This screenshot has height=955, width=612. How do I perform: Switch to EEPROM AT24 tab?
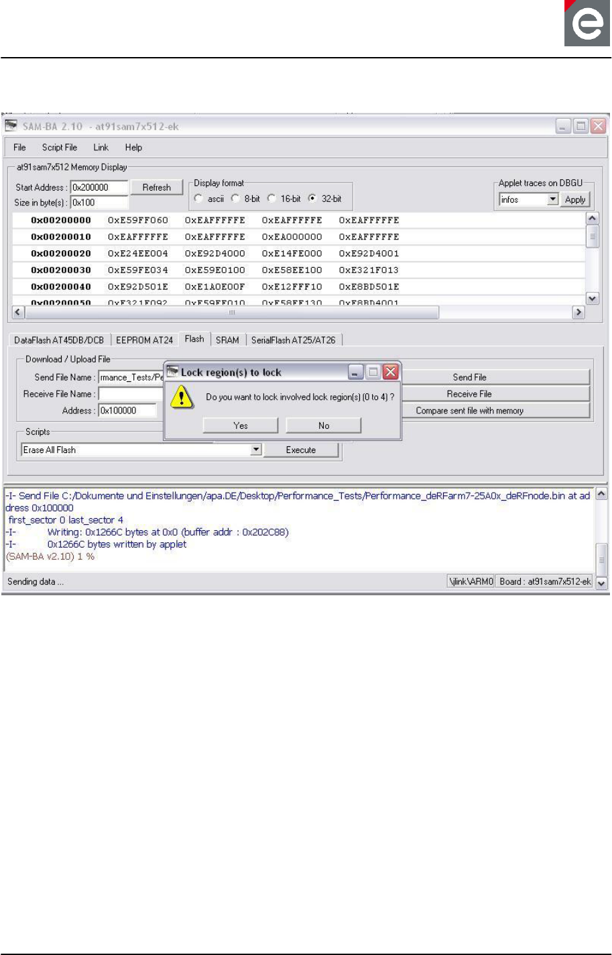pyautogui.click(x=145, y=340)
